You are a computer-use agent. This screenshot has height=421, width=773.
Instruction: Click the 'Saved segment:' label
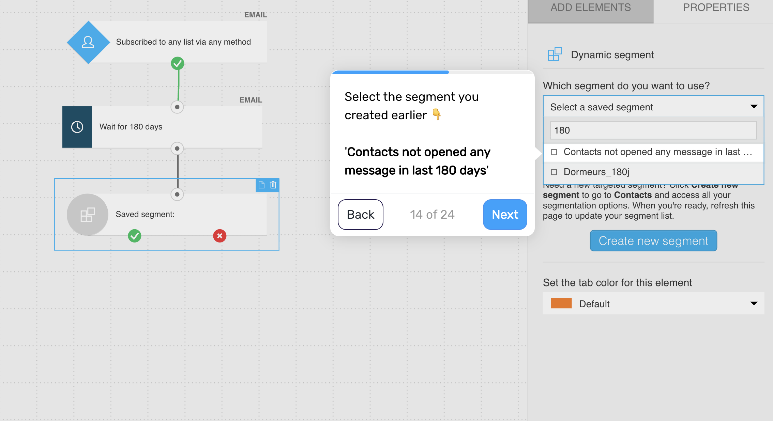pyautogui.click(x=145, y=214)
